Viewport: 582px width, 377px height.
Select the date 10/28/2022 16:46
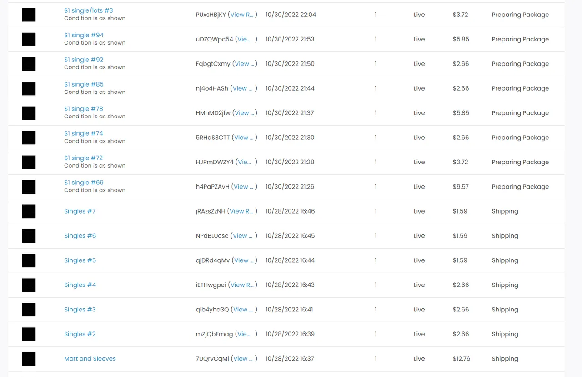290,211
